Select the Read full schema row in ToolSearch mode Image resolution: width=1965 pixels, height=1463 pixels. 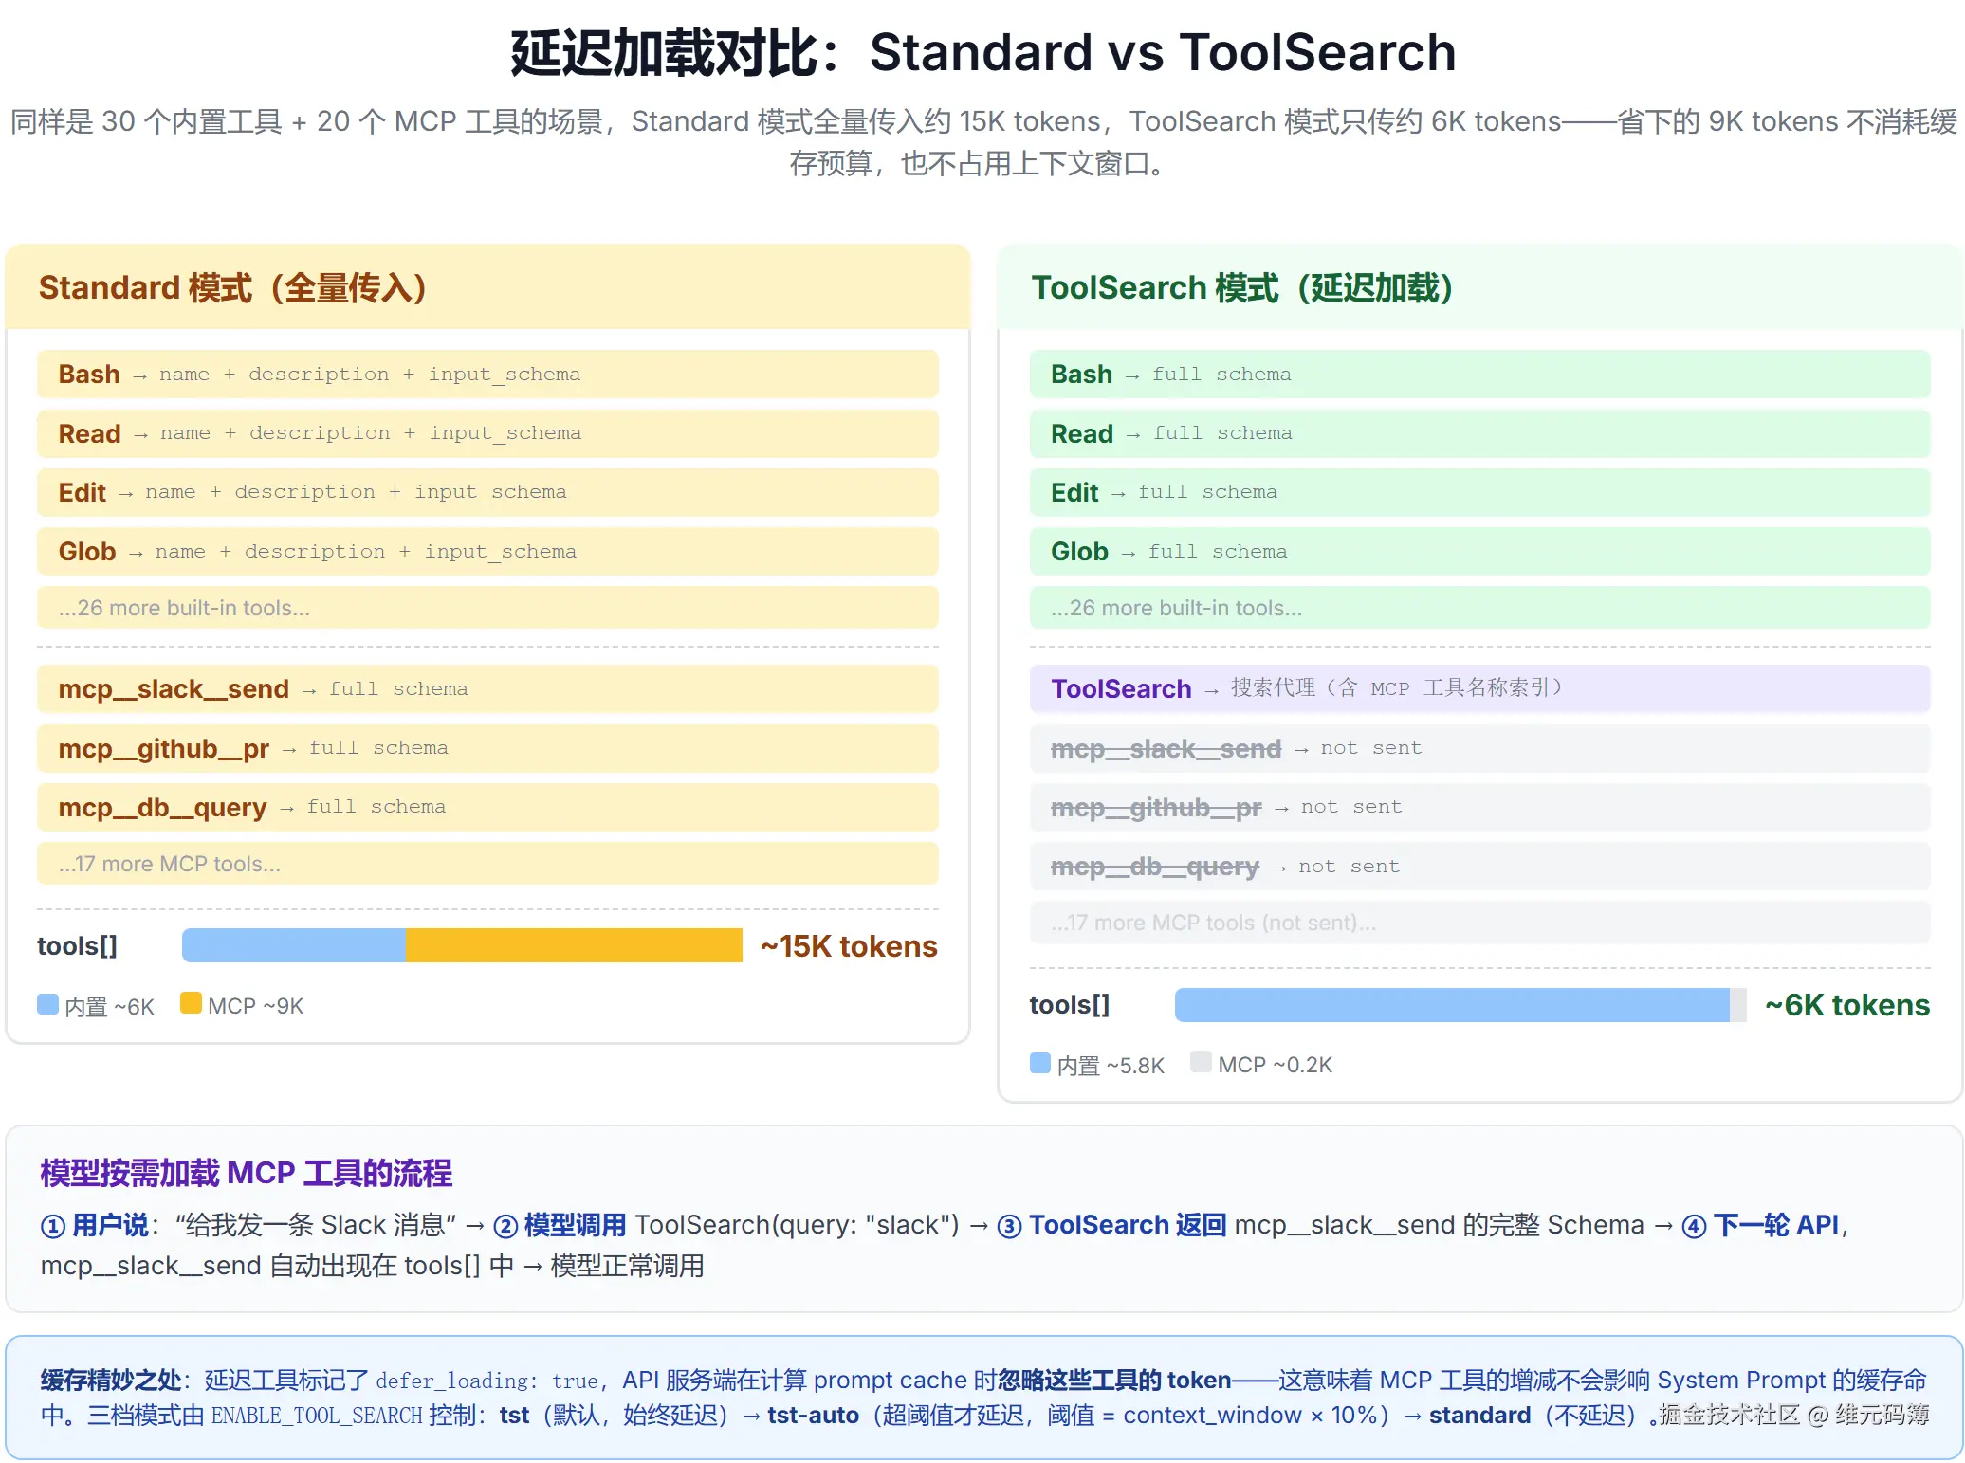1478,433
